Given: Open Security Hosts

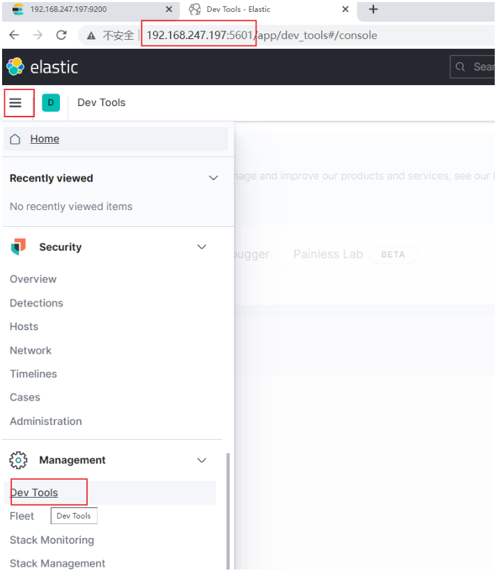Looking at the screenshot, I should coord(24,327).
